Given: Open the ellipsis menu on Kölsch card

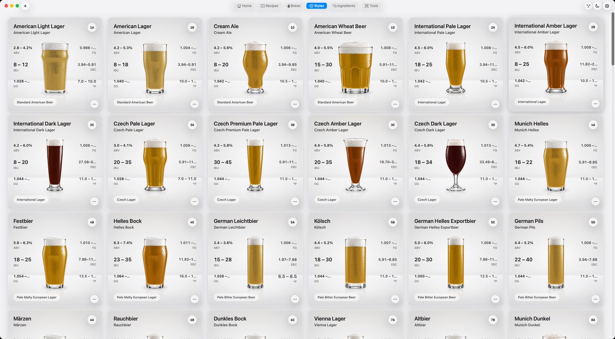Looking at the screenshot, I should pos(395,299).
